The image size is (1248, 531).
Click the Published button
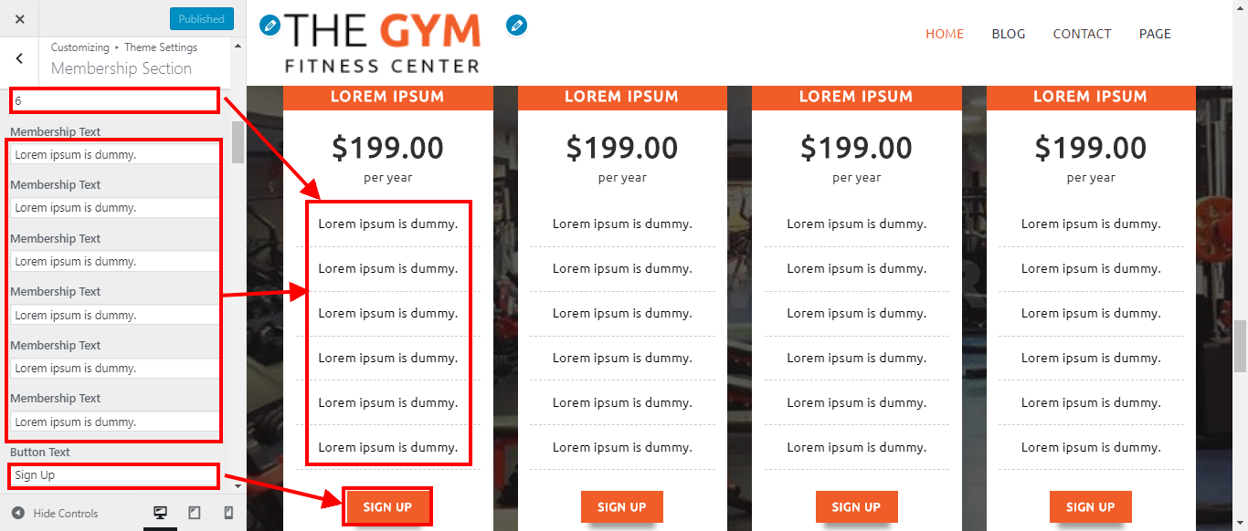click(x=201, y=18)
